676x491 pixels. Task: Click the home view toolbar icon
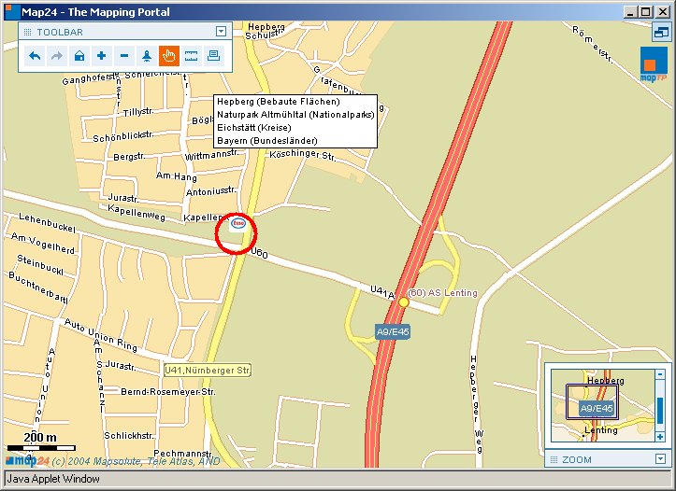79,56
